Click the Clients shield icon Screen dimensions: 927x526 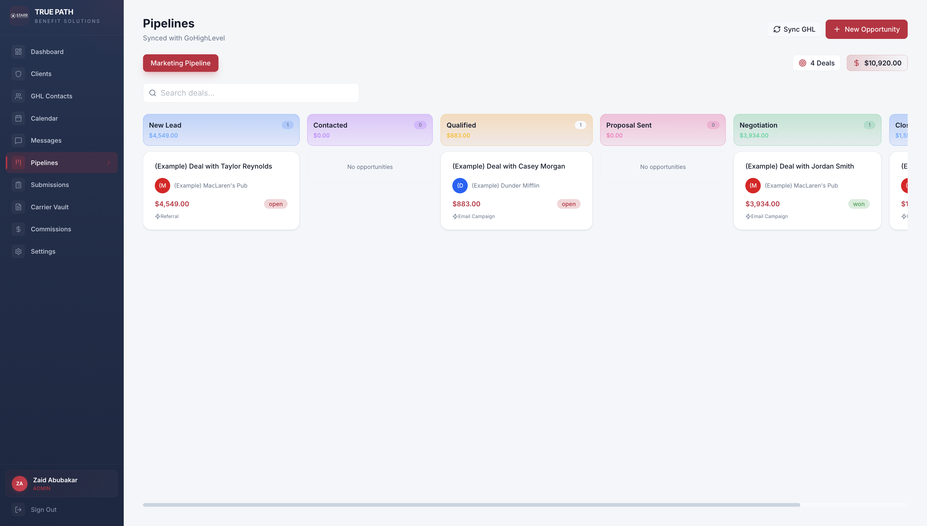18,74
